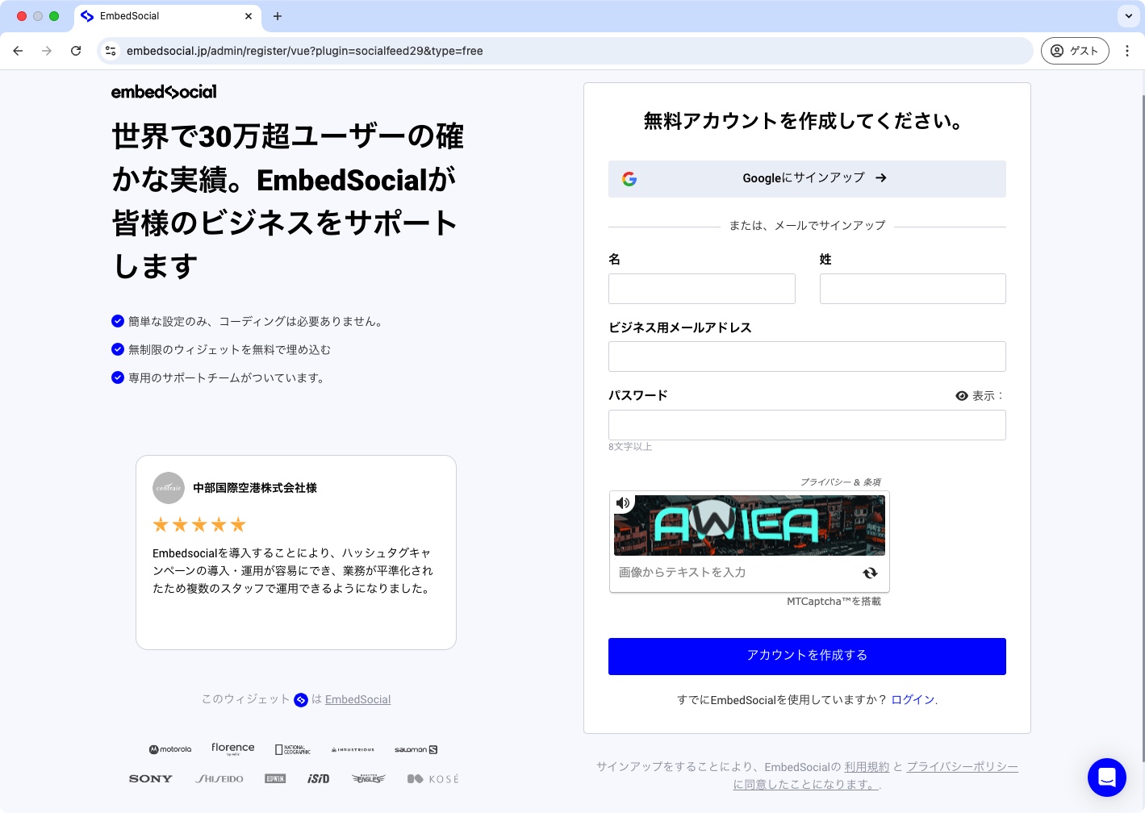
Task: Click the Eagles logo
Action: pos(369,779)
